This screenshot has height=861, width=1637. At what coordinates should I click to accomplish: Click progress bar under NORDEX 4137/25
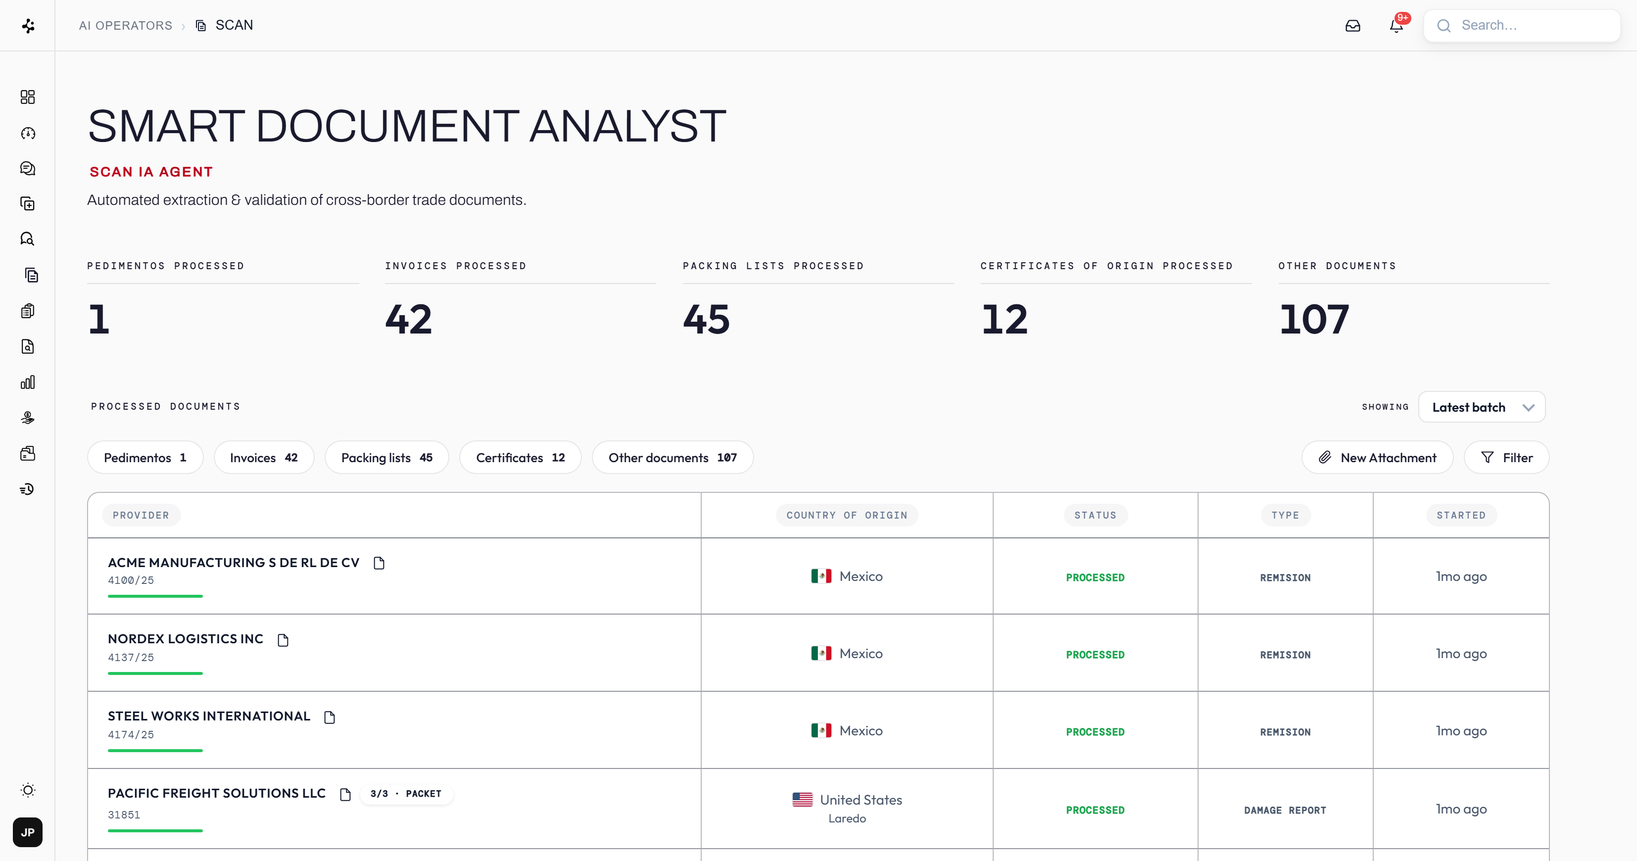[155, 673]
